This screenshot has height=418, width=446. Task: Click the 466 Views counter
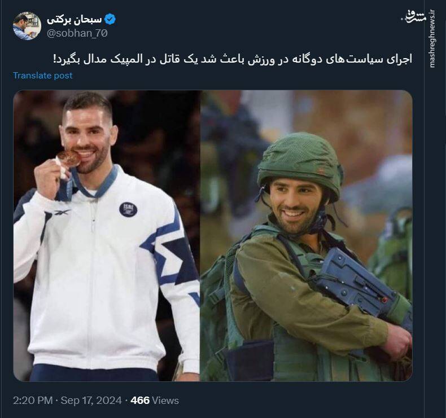click(x=155, y=401)
